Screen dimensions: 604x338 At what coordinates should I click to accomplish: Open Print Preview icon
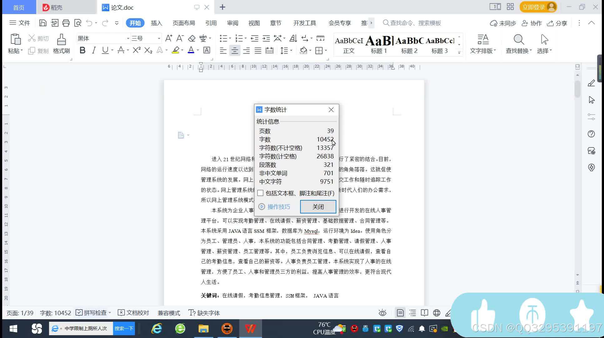tap(78, 23)
